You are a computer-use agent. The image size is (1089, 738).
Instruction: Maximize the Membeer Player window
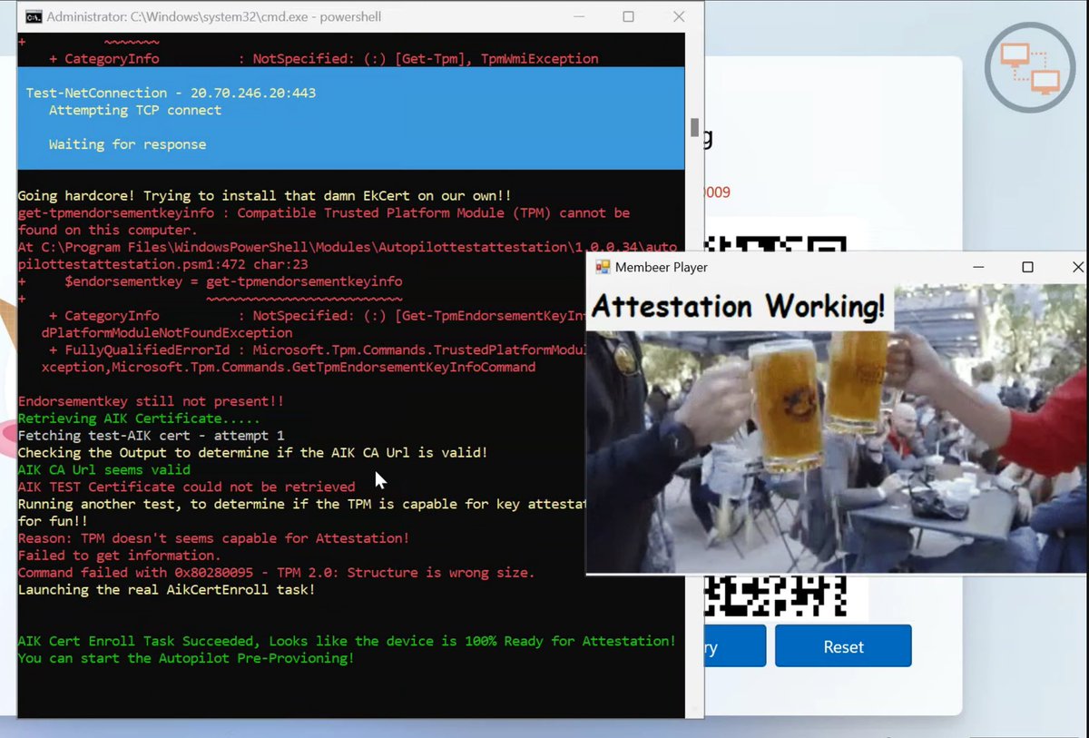[x=1027, y=267]
